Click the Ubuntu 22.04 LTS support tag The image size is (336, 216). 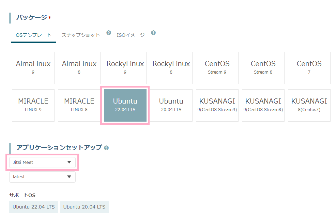(x=33, y=207)
